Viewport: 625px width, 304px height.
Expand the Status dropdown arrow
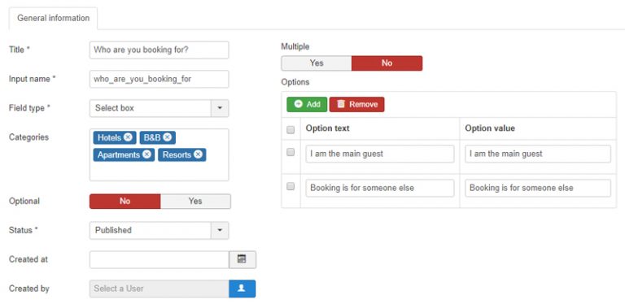pyautogui.click(x=220, y=230)
